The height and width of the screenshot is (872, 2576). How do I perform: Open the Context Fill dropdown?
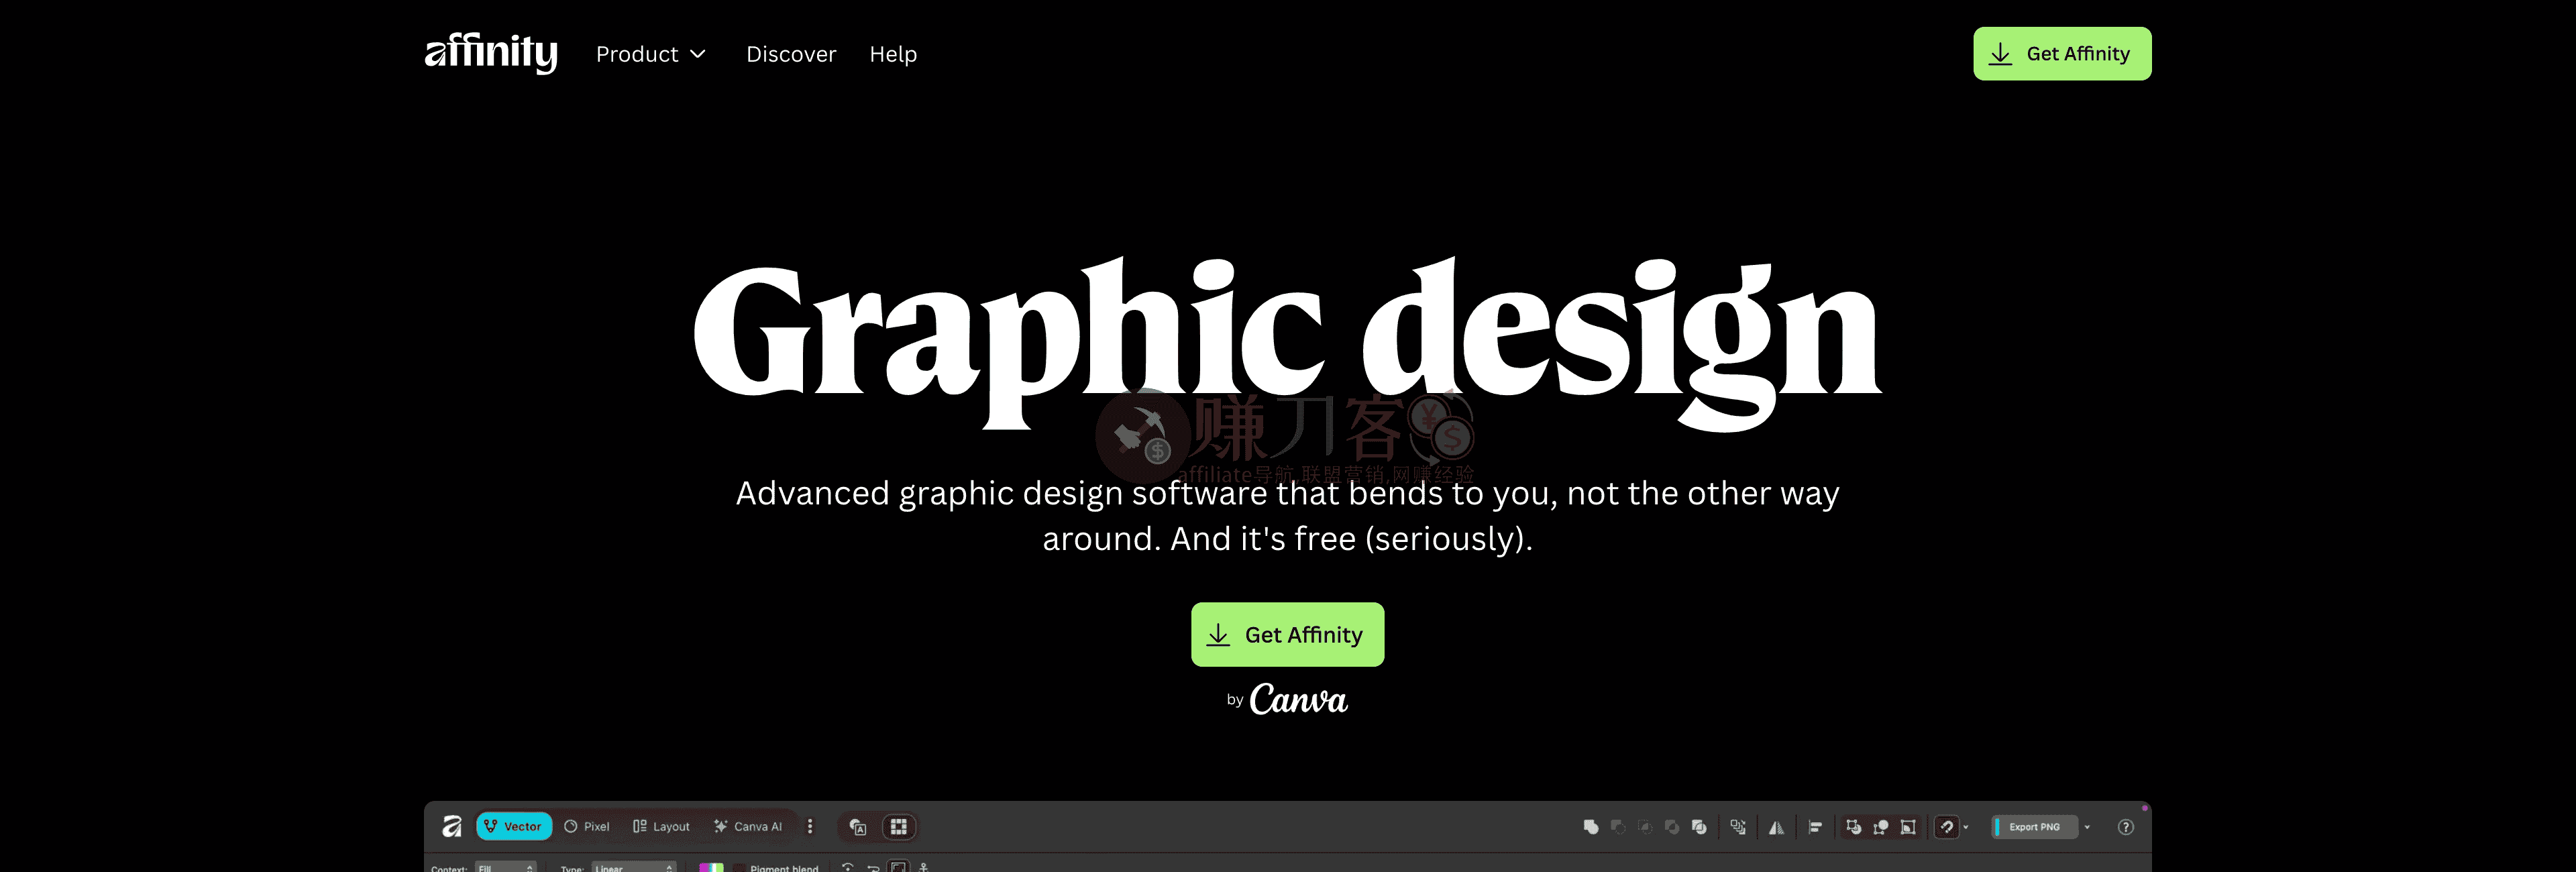point(505,869)
